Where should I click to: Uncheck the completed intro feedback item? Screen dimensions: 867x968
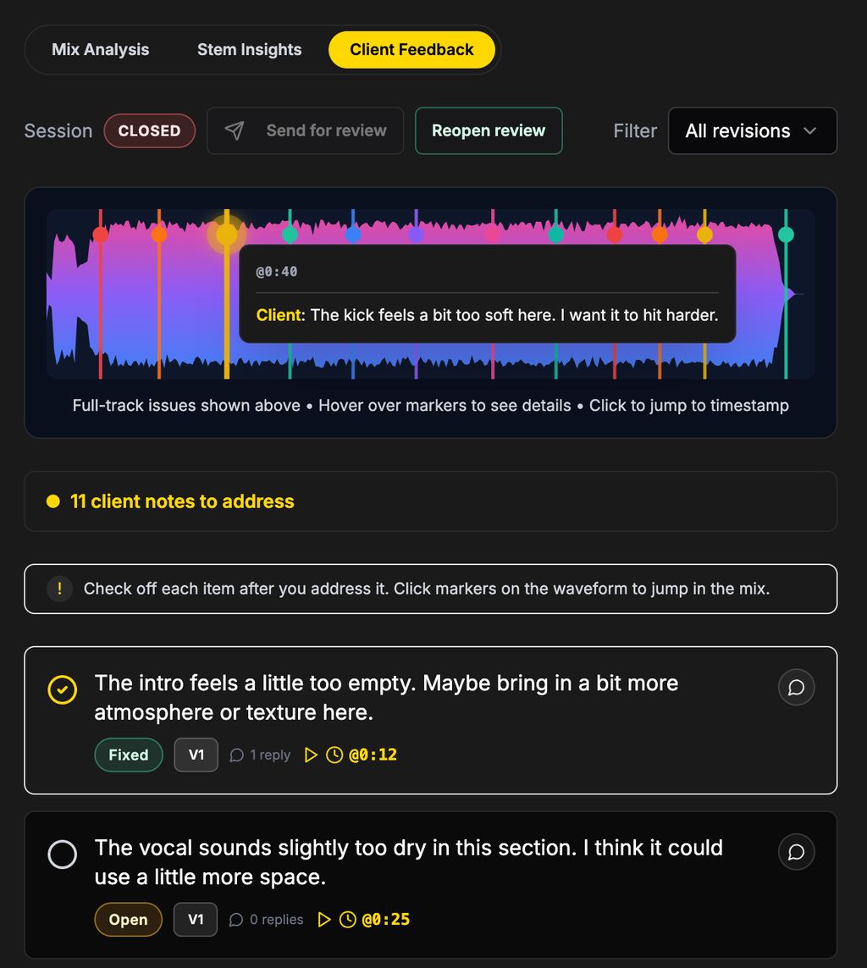click(x=62, y=690)
